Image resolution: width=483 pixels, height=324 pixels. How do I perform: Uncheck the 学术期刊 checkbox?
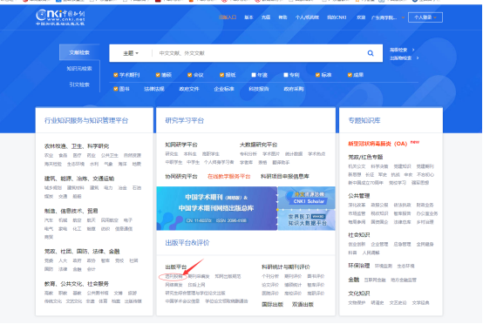point(115,75)
